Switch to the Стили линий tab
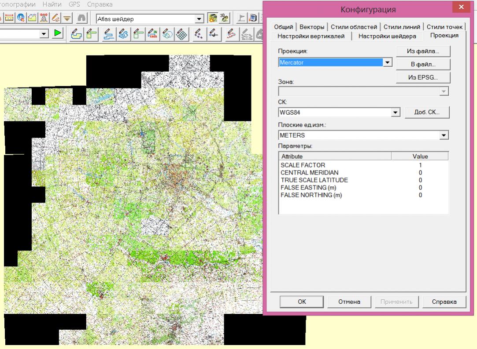 [402, 27]
